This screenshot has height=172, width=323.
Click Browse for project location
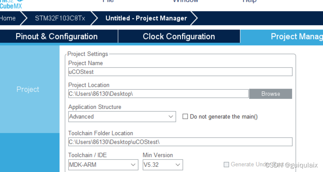coord(270,94)
